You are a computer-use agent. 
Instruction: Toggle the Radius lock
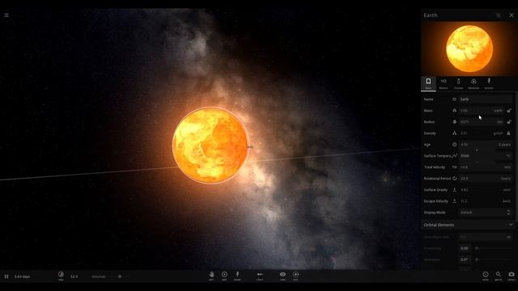click(509, 122)
